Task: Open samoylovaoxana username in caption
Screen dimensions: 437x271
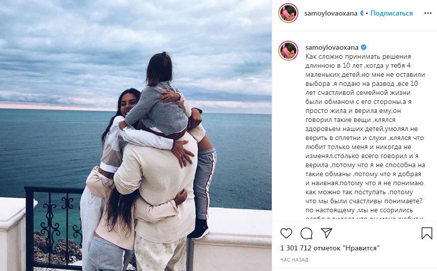Action: pos(332,47)
